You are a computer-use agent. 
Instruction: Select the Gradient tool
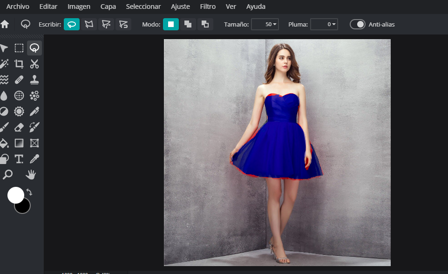19,143
